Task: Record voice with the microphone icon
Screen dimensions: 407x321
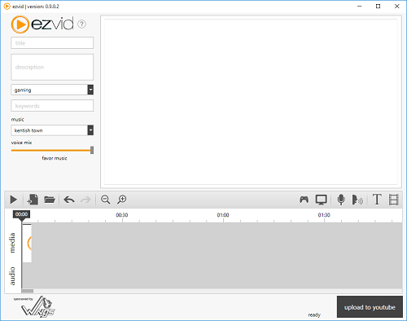Action: 341,200
